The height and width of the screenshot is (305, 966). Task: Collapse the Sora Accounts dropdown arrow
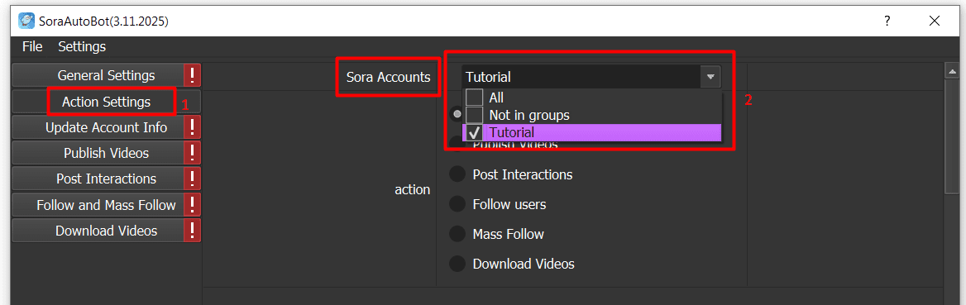[x=710, y=77]
